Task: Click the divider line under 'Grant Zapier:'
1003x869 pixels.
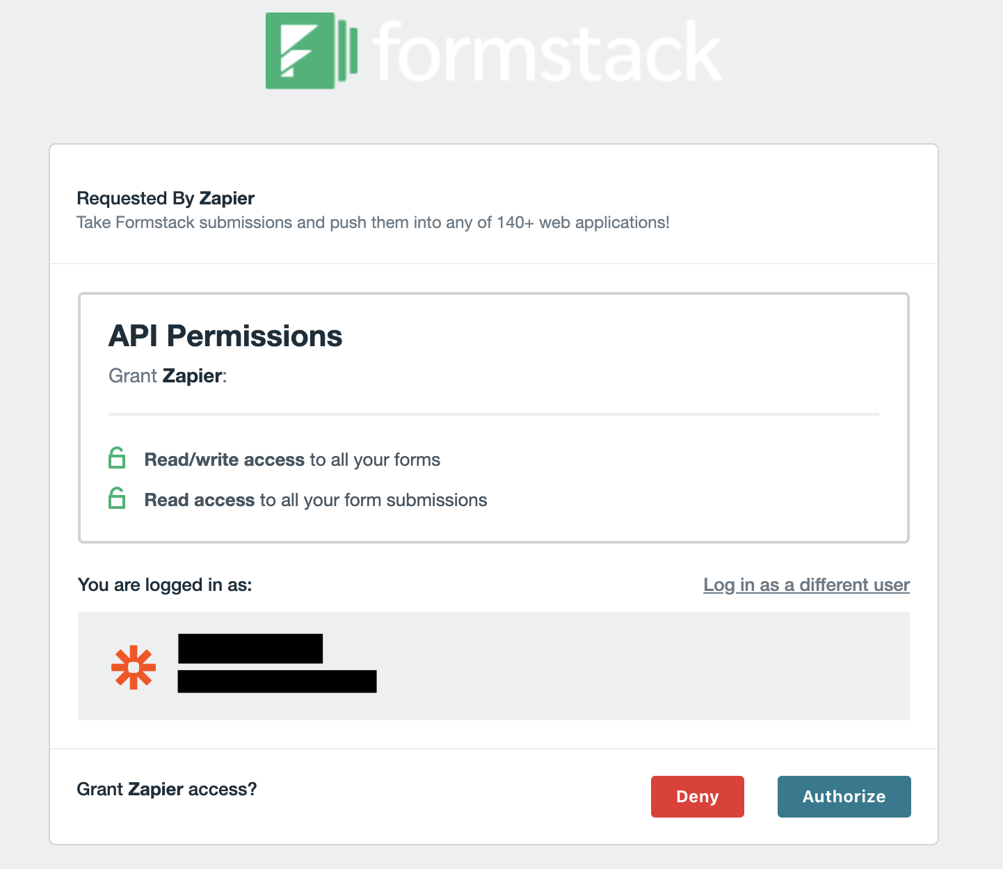Action: coord(494,414)
